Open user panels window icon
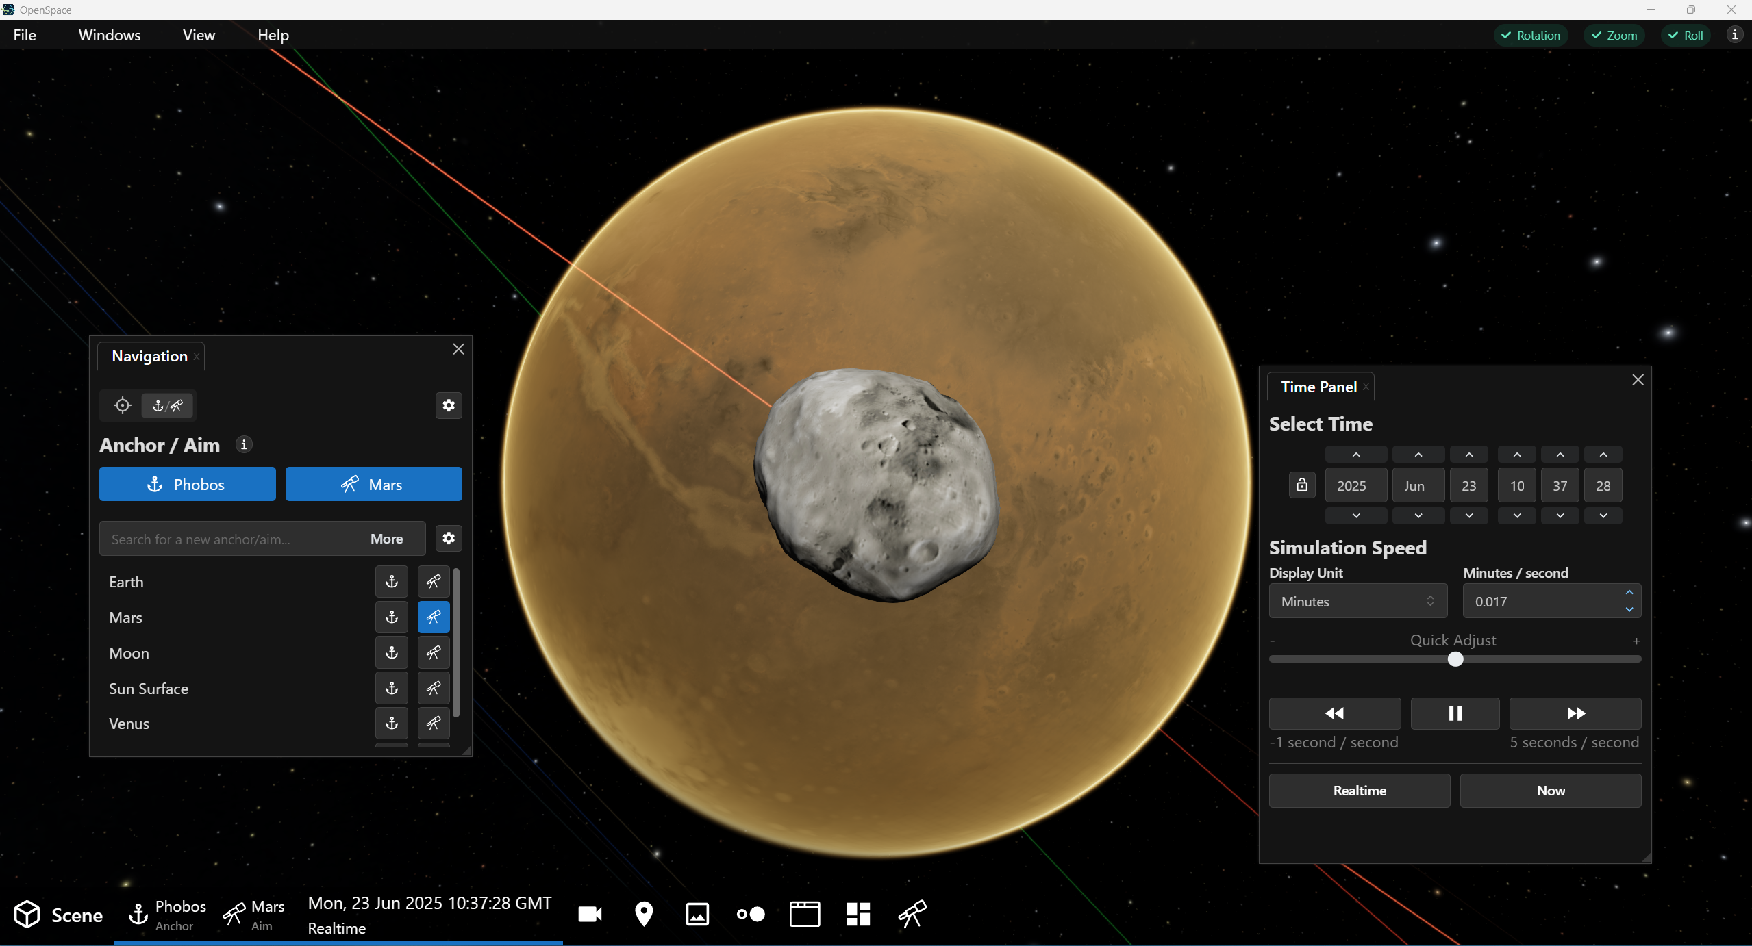1752x946 pixels. click(x=805, y=915)
